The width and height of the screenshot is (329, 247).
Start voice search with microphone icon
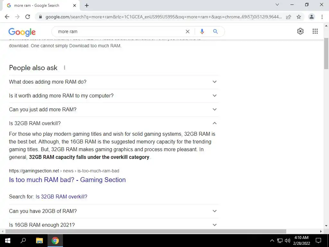click(x=202, y=32)
